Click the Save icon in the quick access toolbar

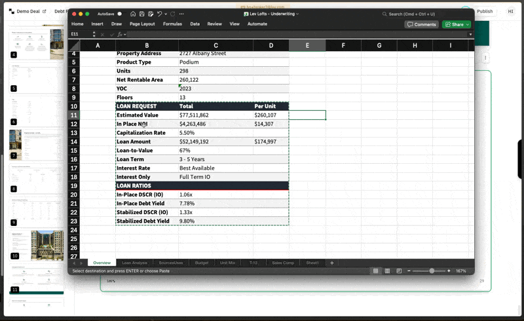[x=141, y=13]
